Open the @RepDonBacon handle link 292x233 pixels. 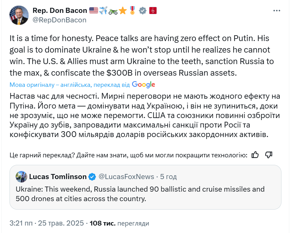click(59, 20)
